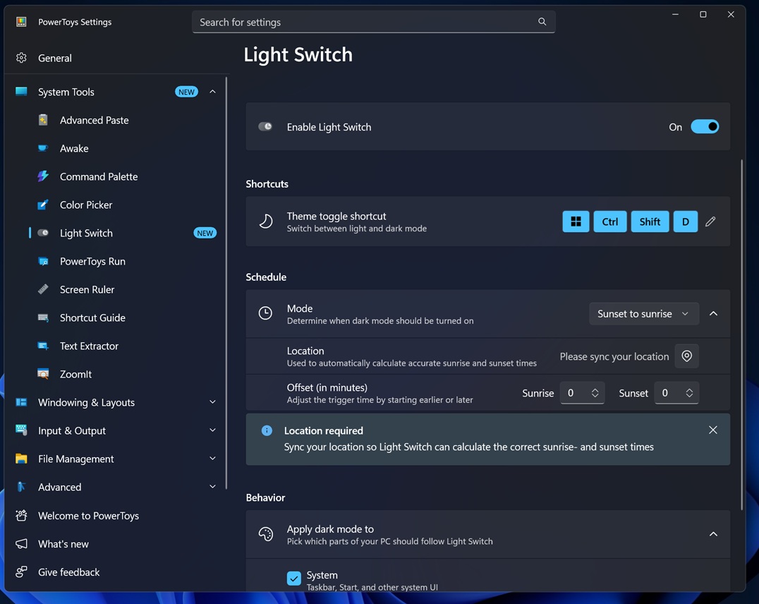Screen dimensions: 759x604
Task: Expand the Windowing & Layouts section
Action: pos(212,402)
